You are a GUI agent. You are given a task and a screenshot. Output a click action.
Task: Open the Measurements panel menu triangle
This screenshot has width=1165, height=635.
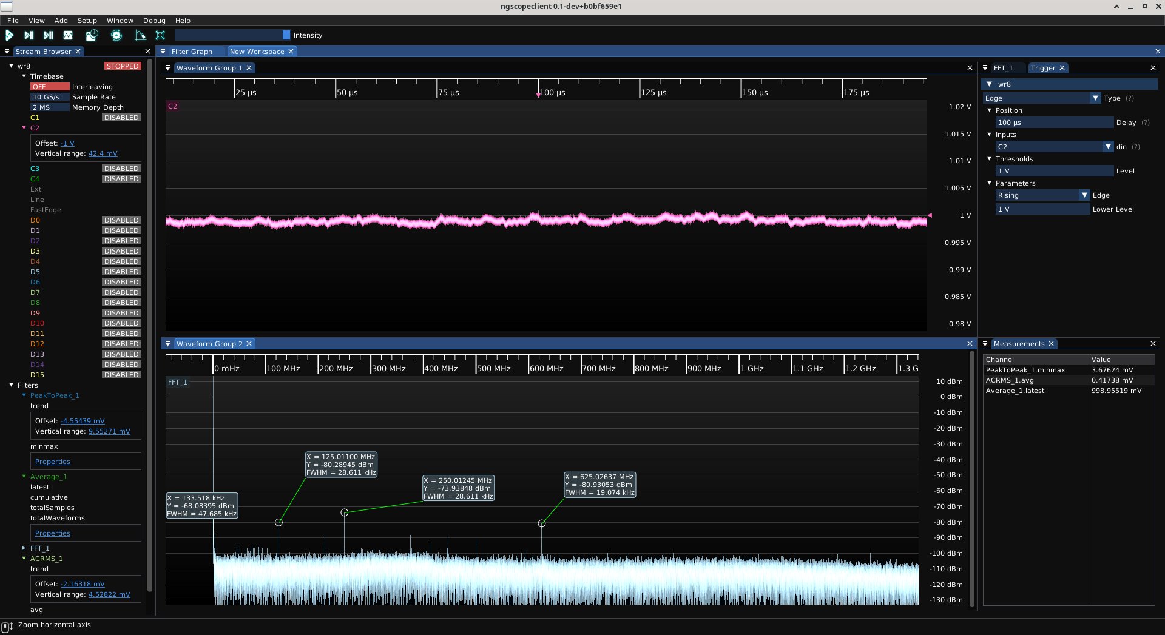coord(985,344)
